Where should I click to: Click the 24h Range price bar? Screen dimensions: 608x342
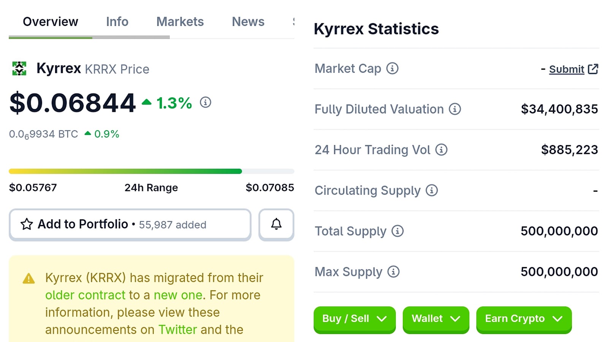tap(151, 171)
